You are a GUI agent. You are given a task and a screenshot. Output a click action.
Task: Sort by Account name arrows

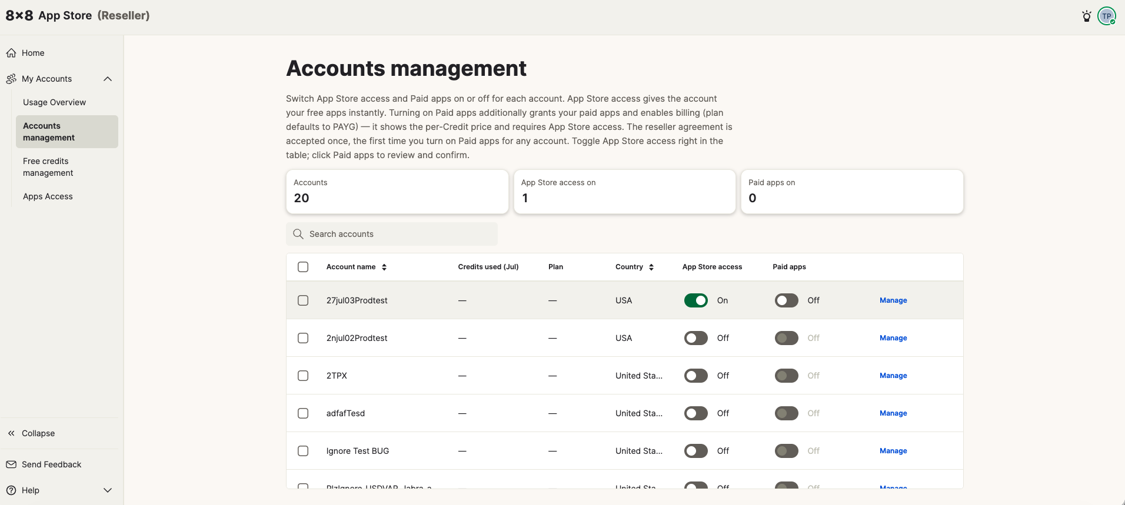click(x=384, y=267)
